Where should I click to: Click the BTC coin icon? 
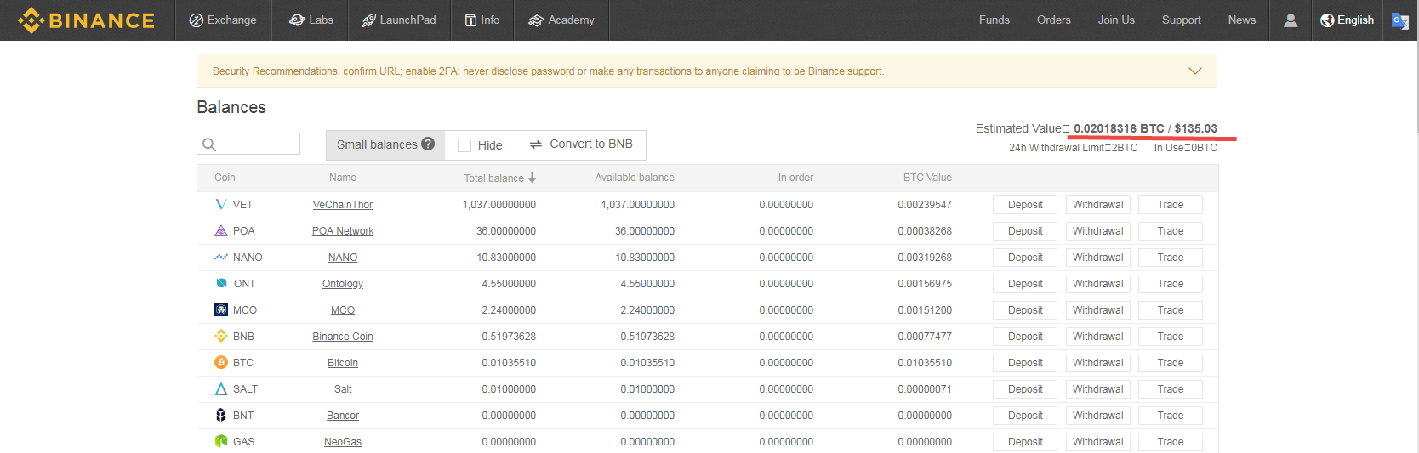coord(221,363)
